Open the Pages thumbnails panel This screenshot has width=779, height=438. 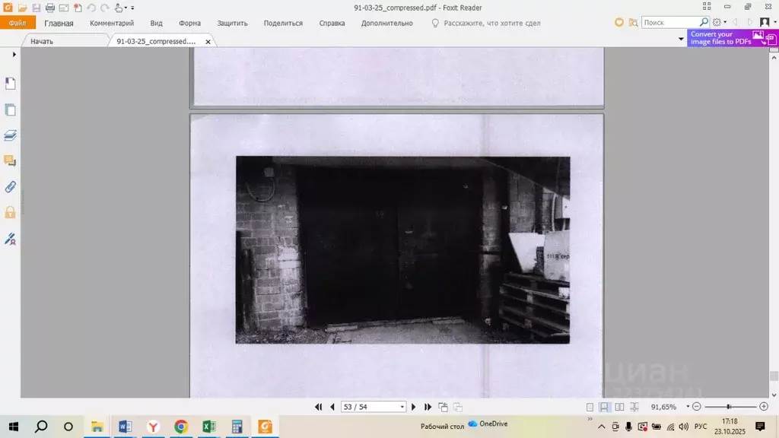(11, 109)
